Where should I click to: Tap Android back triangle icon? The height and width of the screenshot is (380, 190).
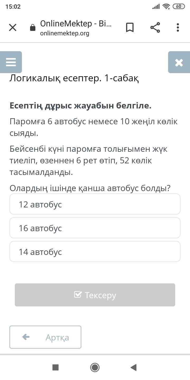click(x=134, y=367)
